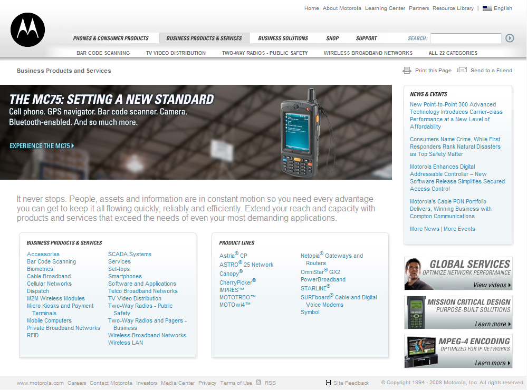
Task: Open the Business Products & Services tab
Action: [x=204, y=38]
